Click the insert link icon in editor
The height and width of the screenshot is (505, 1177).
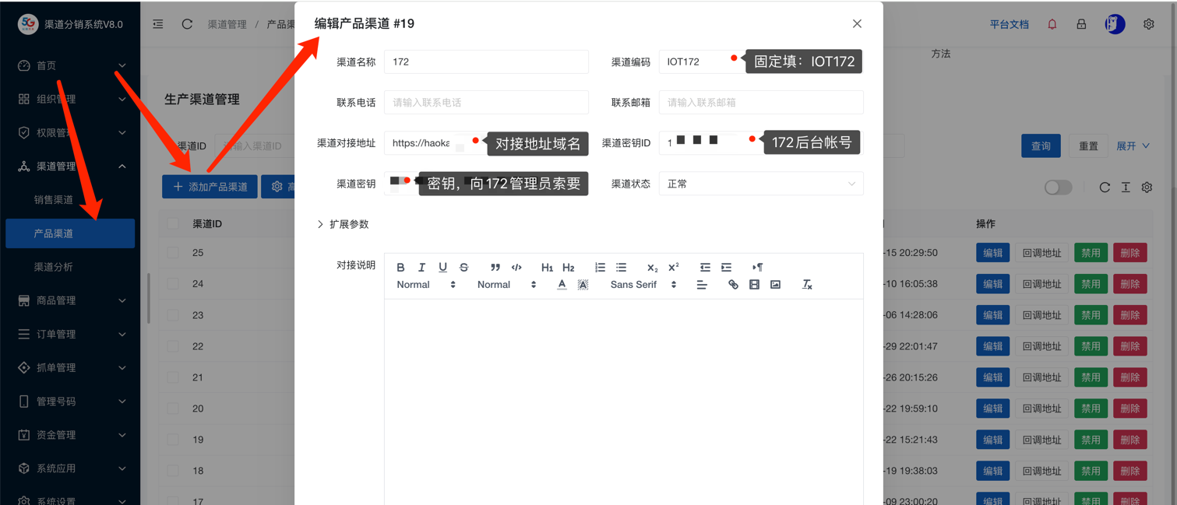[x=732, y=284]
